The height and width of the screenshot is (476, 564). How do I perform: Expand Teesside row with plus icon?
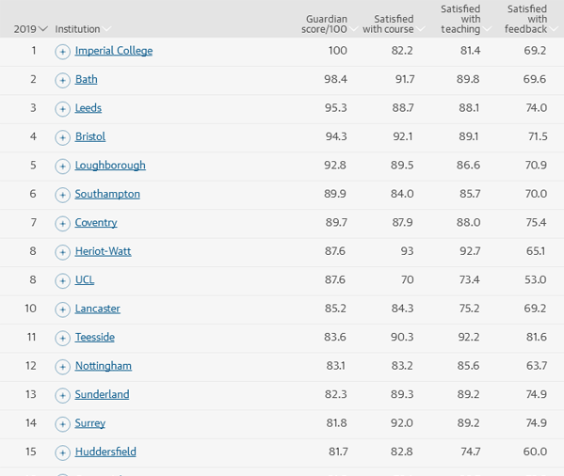pyautogui.click(x=62, y=338)
